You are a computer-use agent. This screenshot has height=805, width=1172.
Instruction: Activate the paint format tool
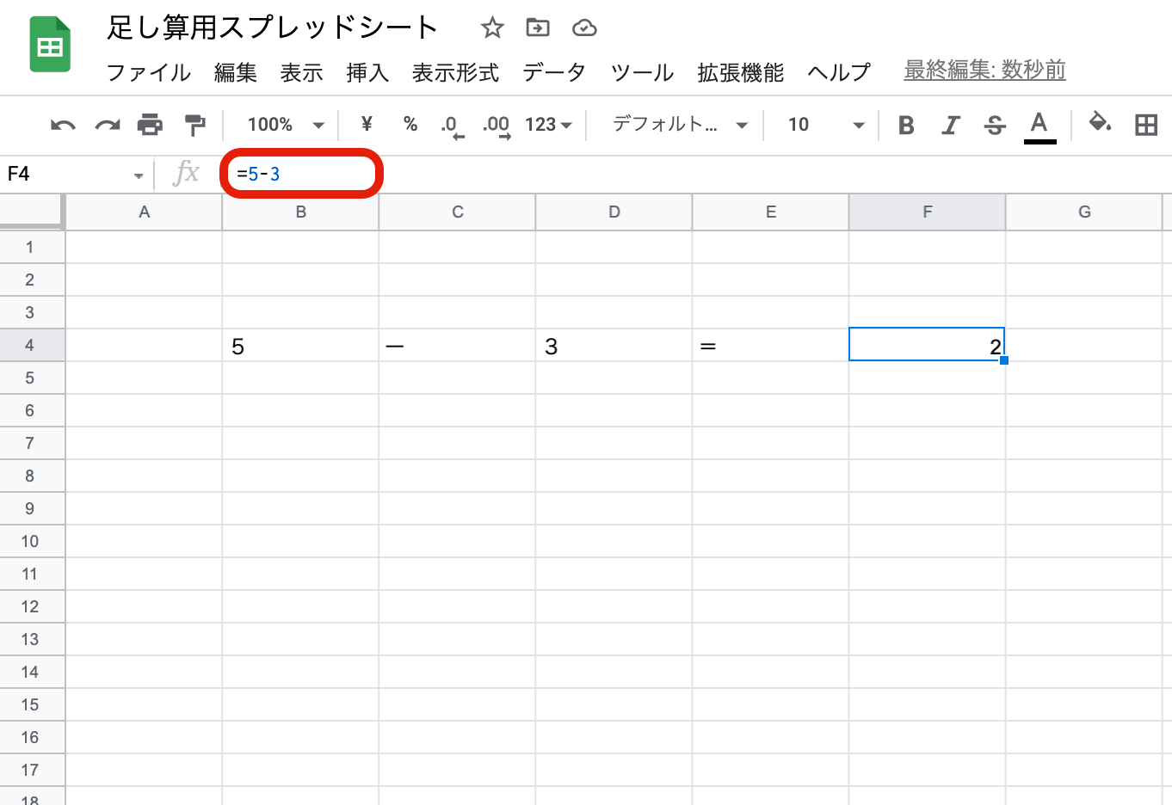tap(195, 126)
